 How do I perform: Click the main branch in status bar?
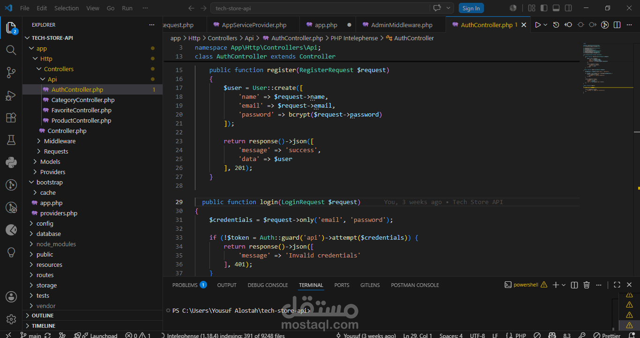(30, 335)
